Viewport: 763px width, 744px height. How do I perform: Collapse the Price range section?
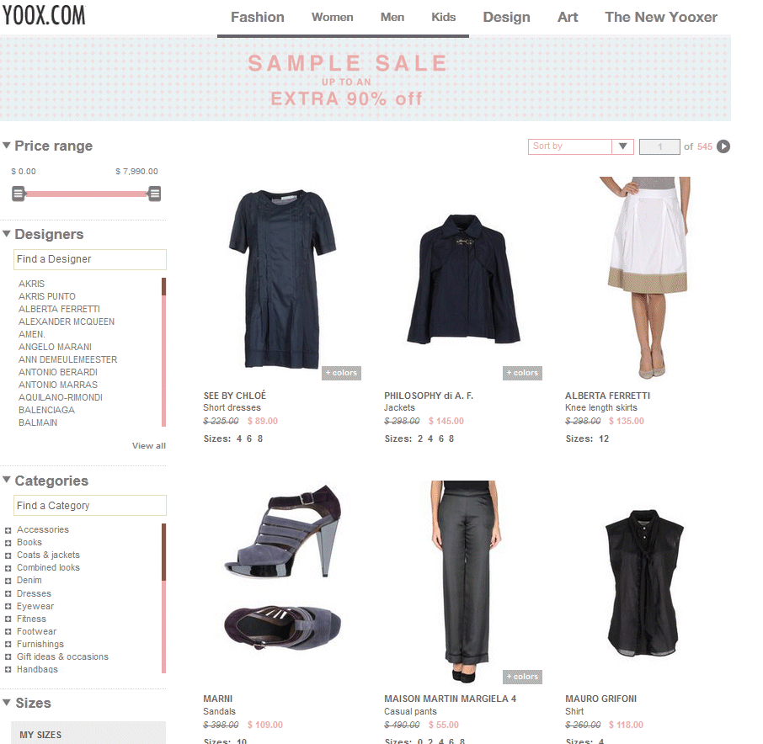pyautogui.click(x=7, y=146)
